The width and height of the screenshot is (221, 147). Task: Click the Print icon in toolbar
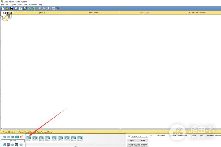[x=16, y=8]
